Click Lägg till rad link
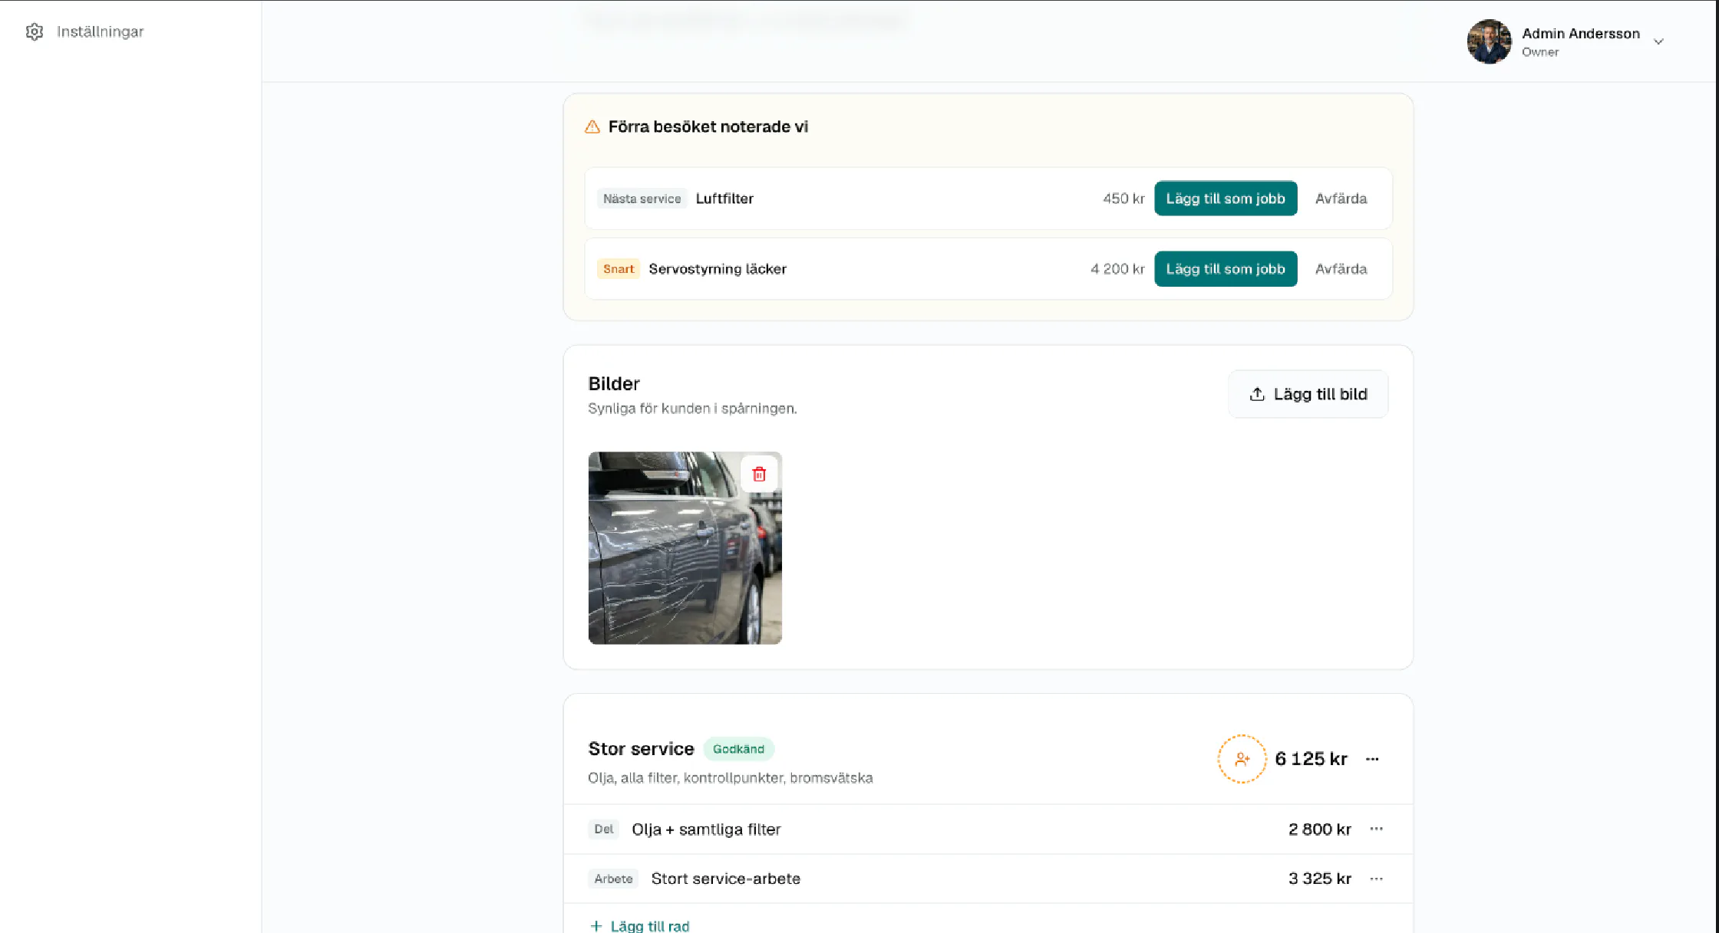Viewport: 1719px width, 933px height. click(639, 925)
